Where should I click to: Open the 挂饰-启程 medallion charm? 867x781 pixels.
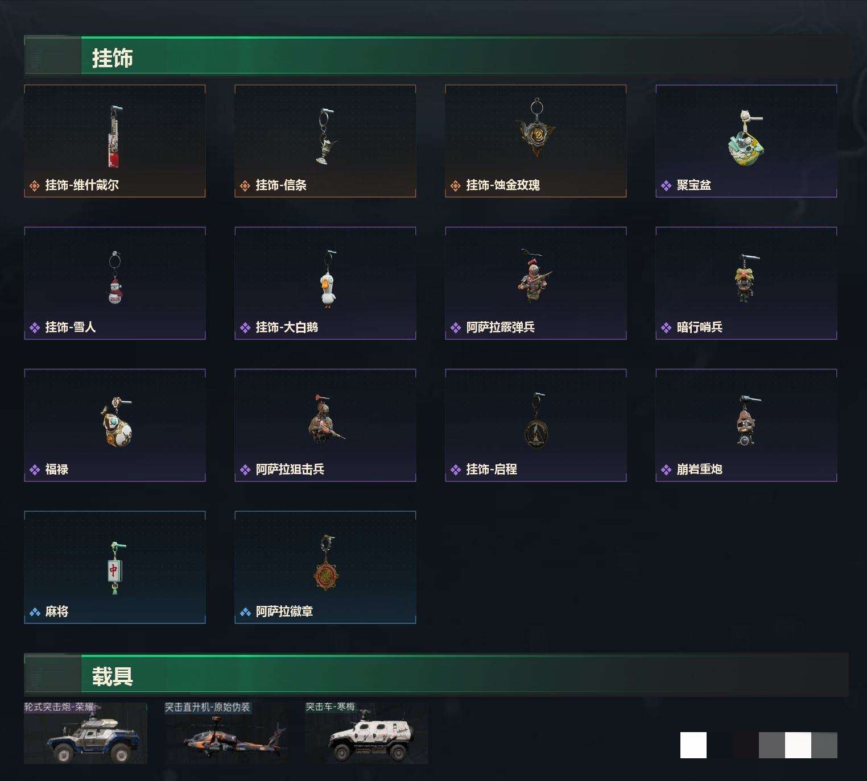point(536,425)
